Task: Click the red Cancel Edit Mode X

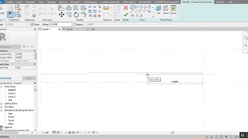Action: (126, 8)
